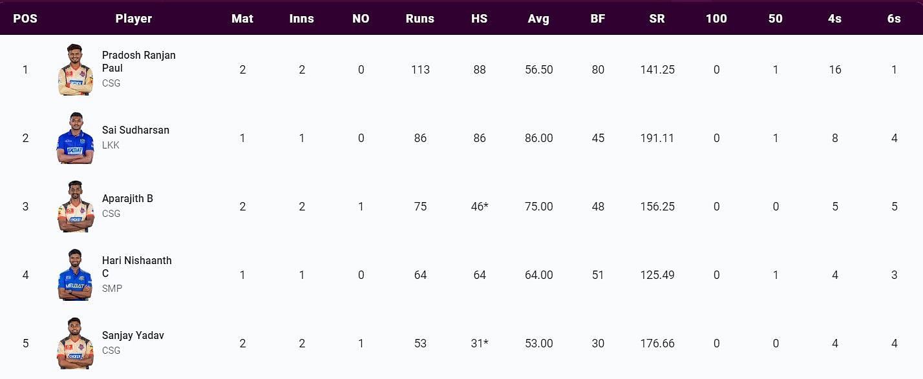Sort by the BF column header

tap(598, 19)
